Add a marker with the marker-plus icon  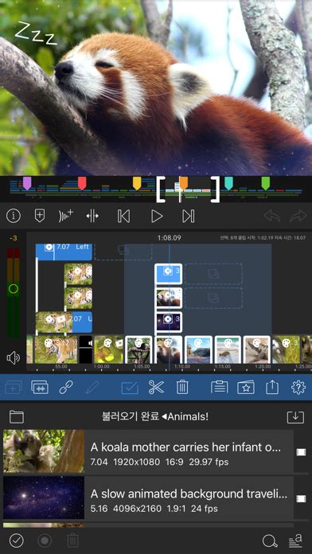click(40, 216)
